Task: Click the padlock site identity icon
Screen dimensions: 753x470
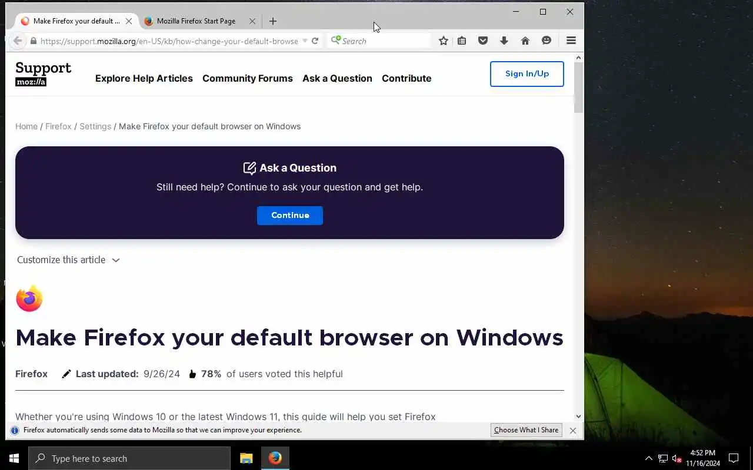Action: [34, 41]
